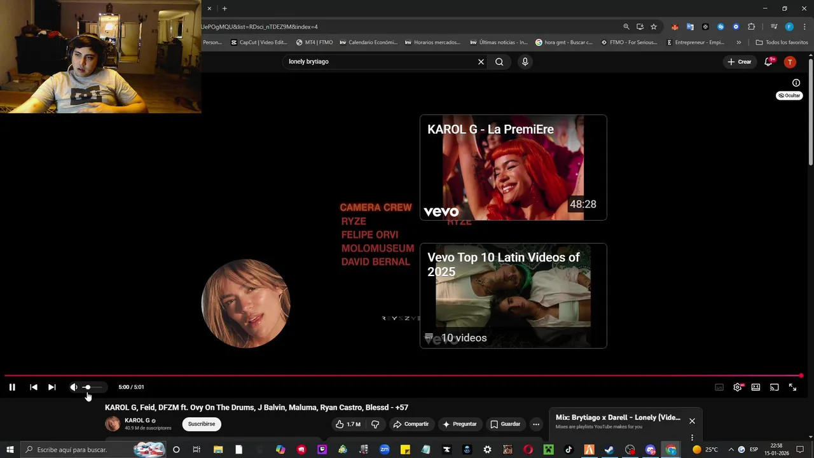Image resolution: width=814 pixels, height=458 pixels.
Task: Mute the video with the speaker icon
Action: (x=74, y=387)
